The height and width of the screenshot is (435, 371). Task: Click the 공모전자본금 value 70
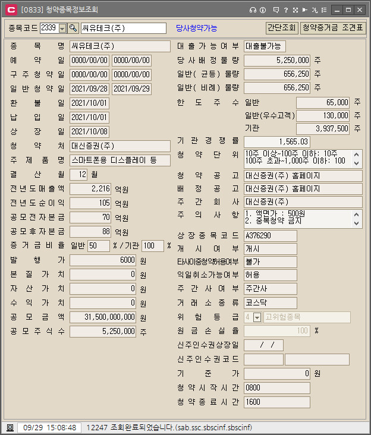90,218
